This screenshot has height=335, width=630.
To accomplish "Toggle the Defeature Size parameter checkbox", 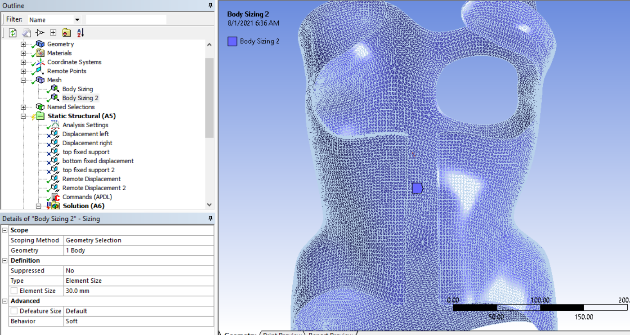I will pos(14,311).
